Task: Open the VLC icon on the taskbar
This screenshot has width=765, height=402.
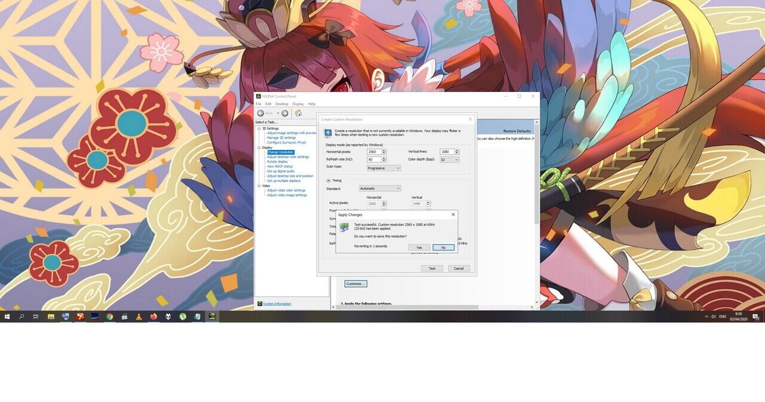Action: click(x=137, y=316)
